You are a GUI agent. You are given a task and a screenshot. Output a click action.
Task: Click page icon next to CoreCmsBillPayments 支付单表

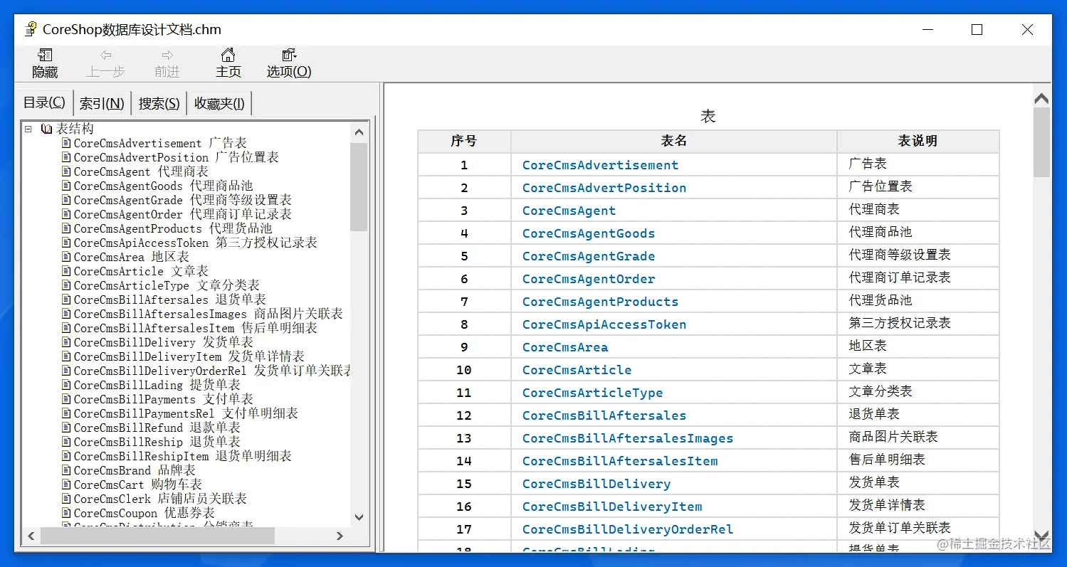(x=66, y=399)
